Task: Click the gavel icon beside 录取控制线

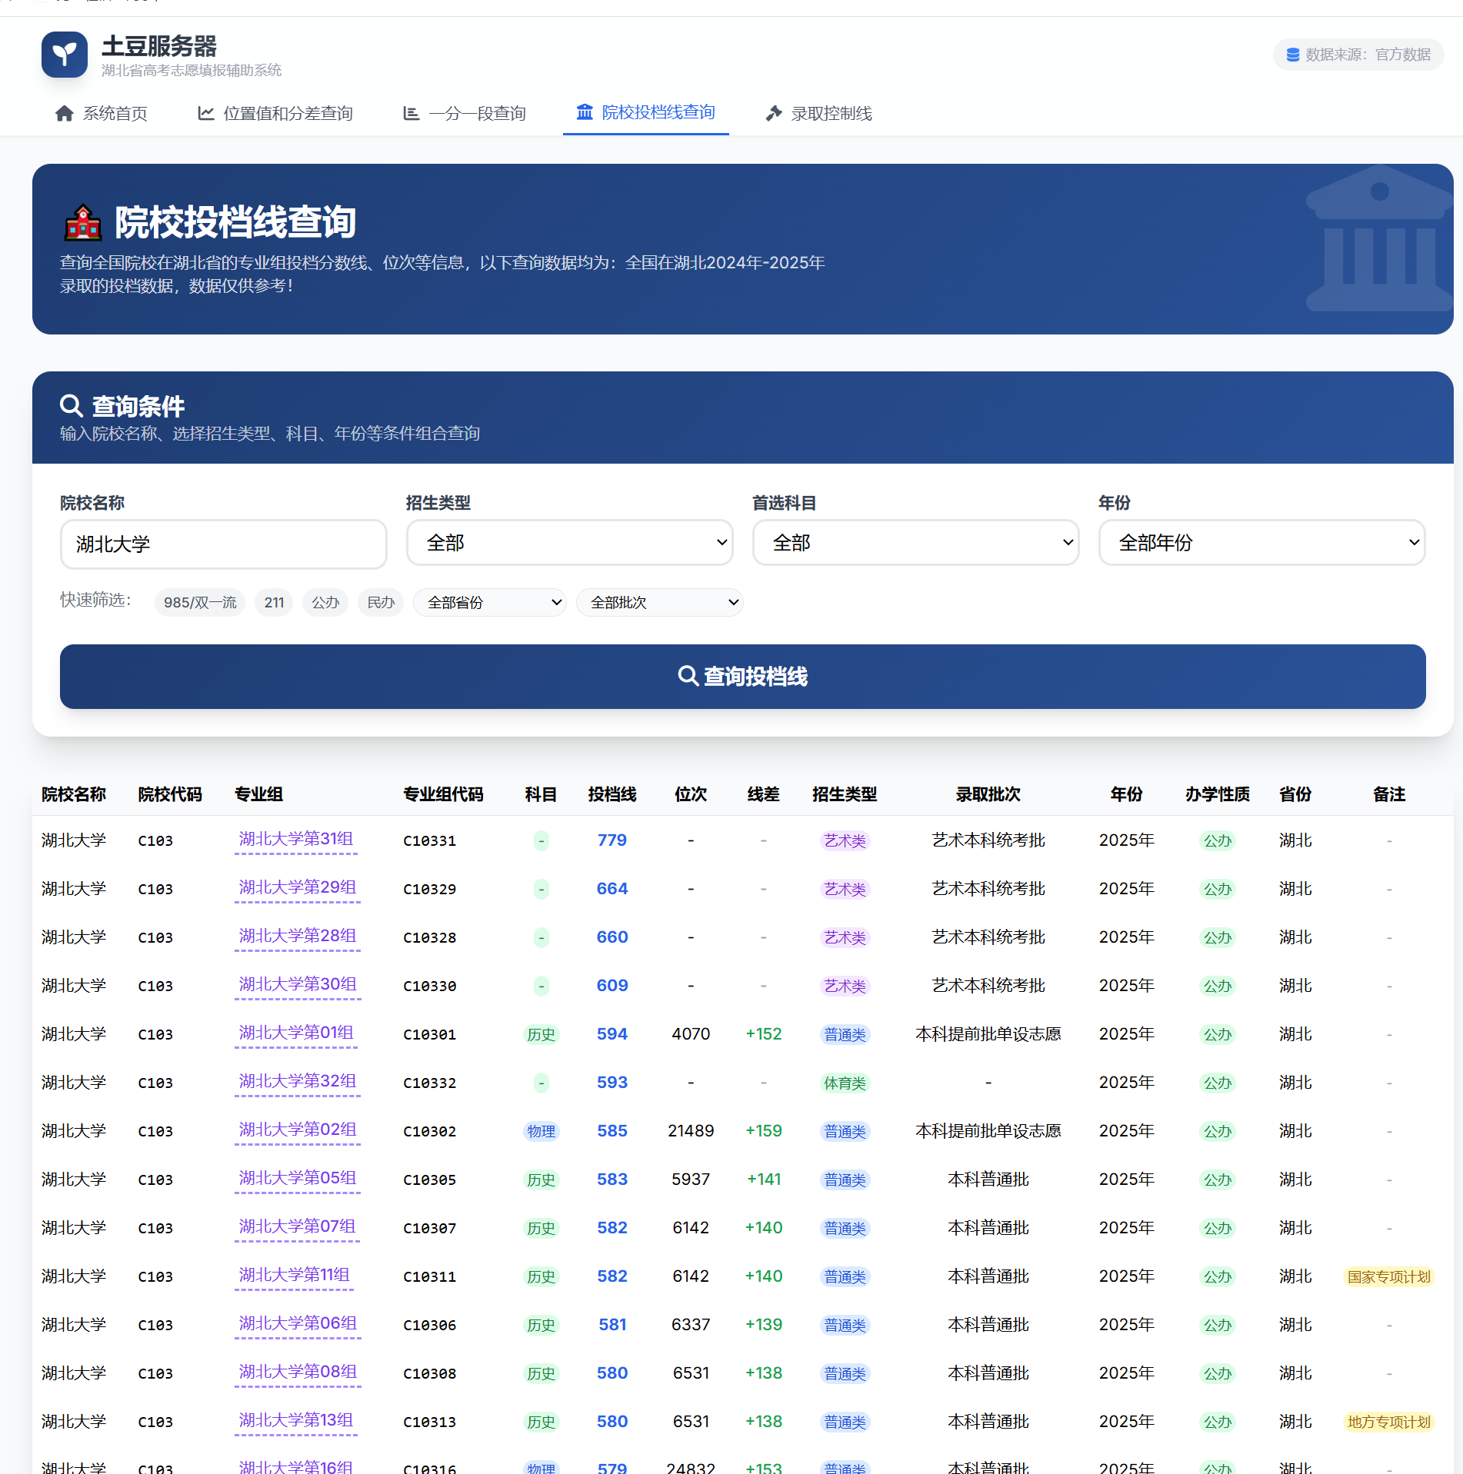Action: click(774, 114)
